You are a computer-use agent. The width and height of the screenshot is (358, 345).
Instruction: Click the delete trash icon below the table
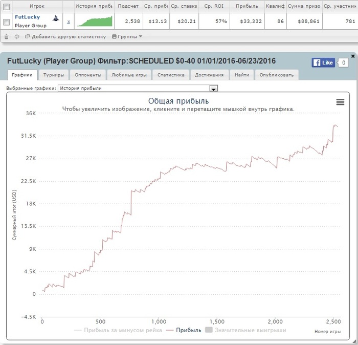(x=6, y=37)
